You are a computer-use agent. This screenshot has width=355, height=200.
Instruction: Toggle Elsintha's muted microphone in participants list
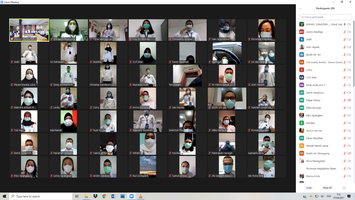coord(344,123)
